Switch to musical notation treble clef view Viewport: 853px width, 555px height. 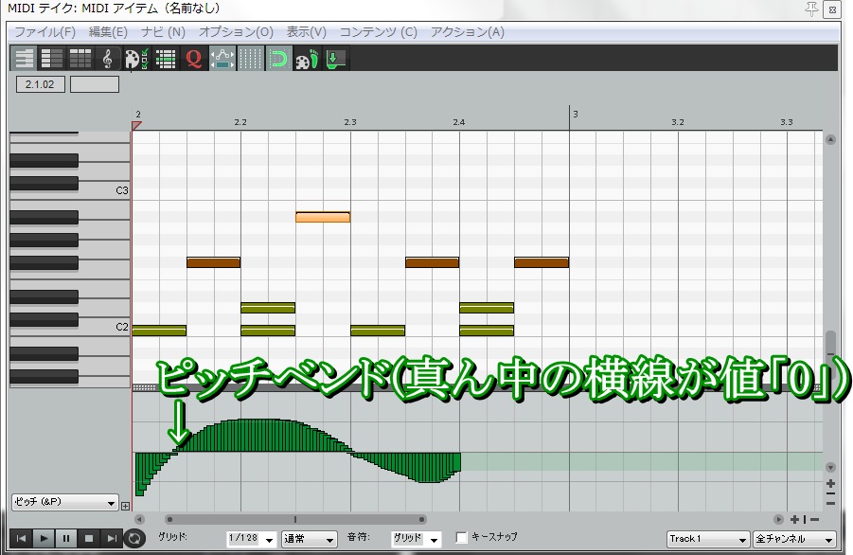108,59
